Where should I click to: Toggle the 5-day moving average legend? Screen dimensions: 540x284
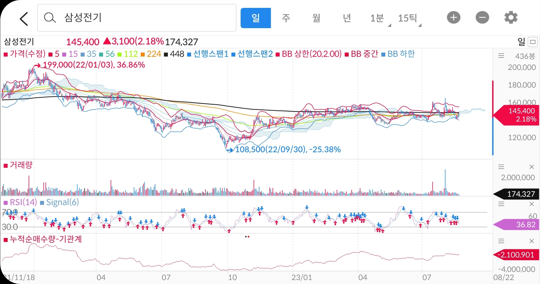coord(54,54)
